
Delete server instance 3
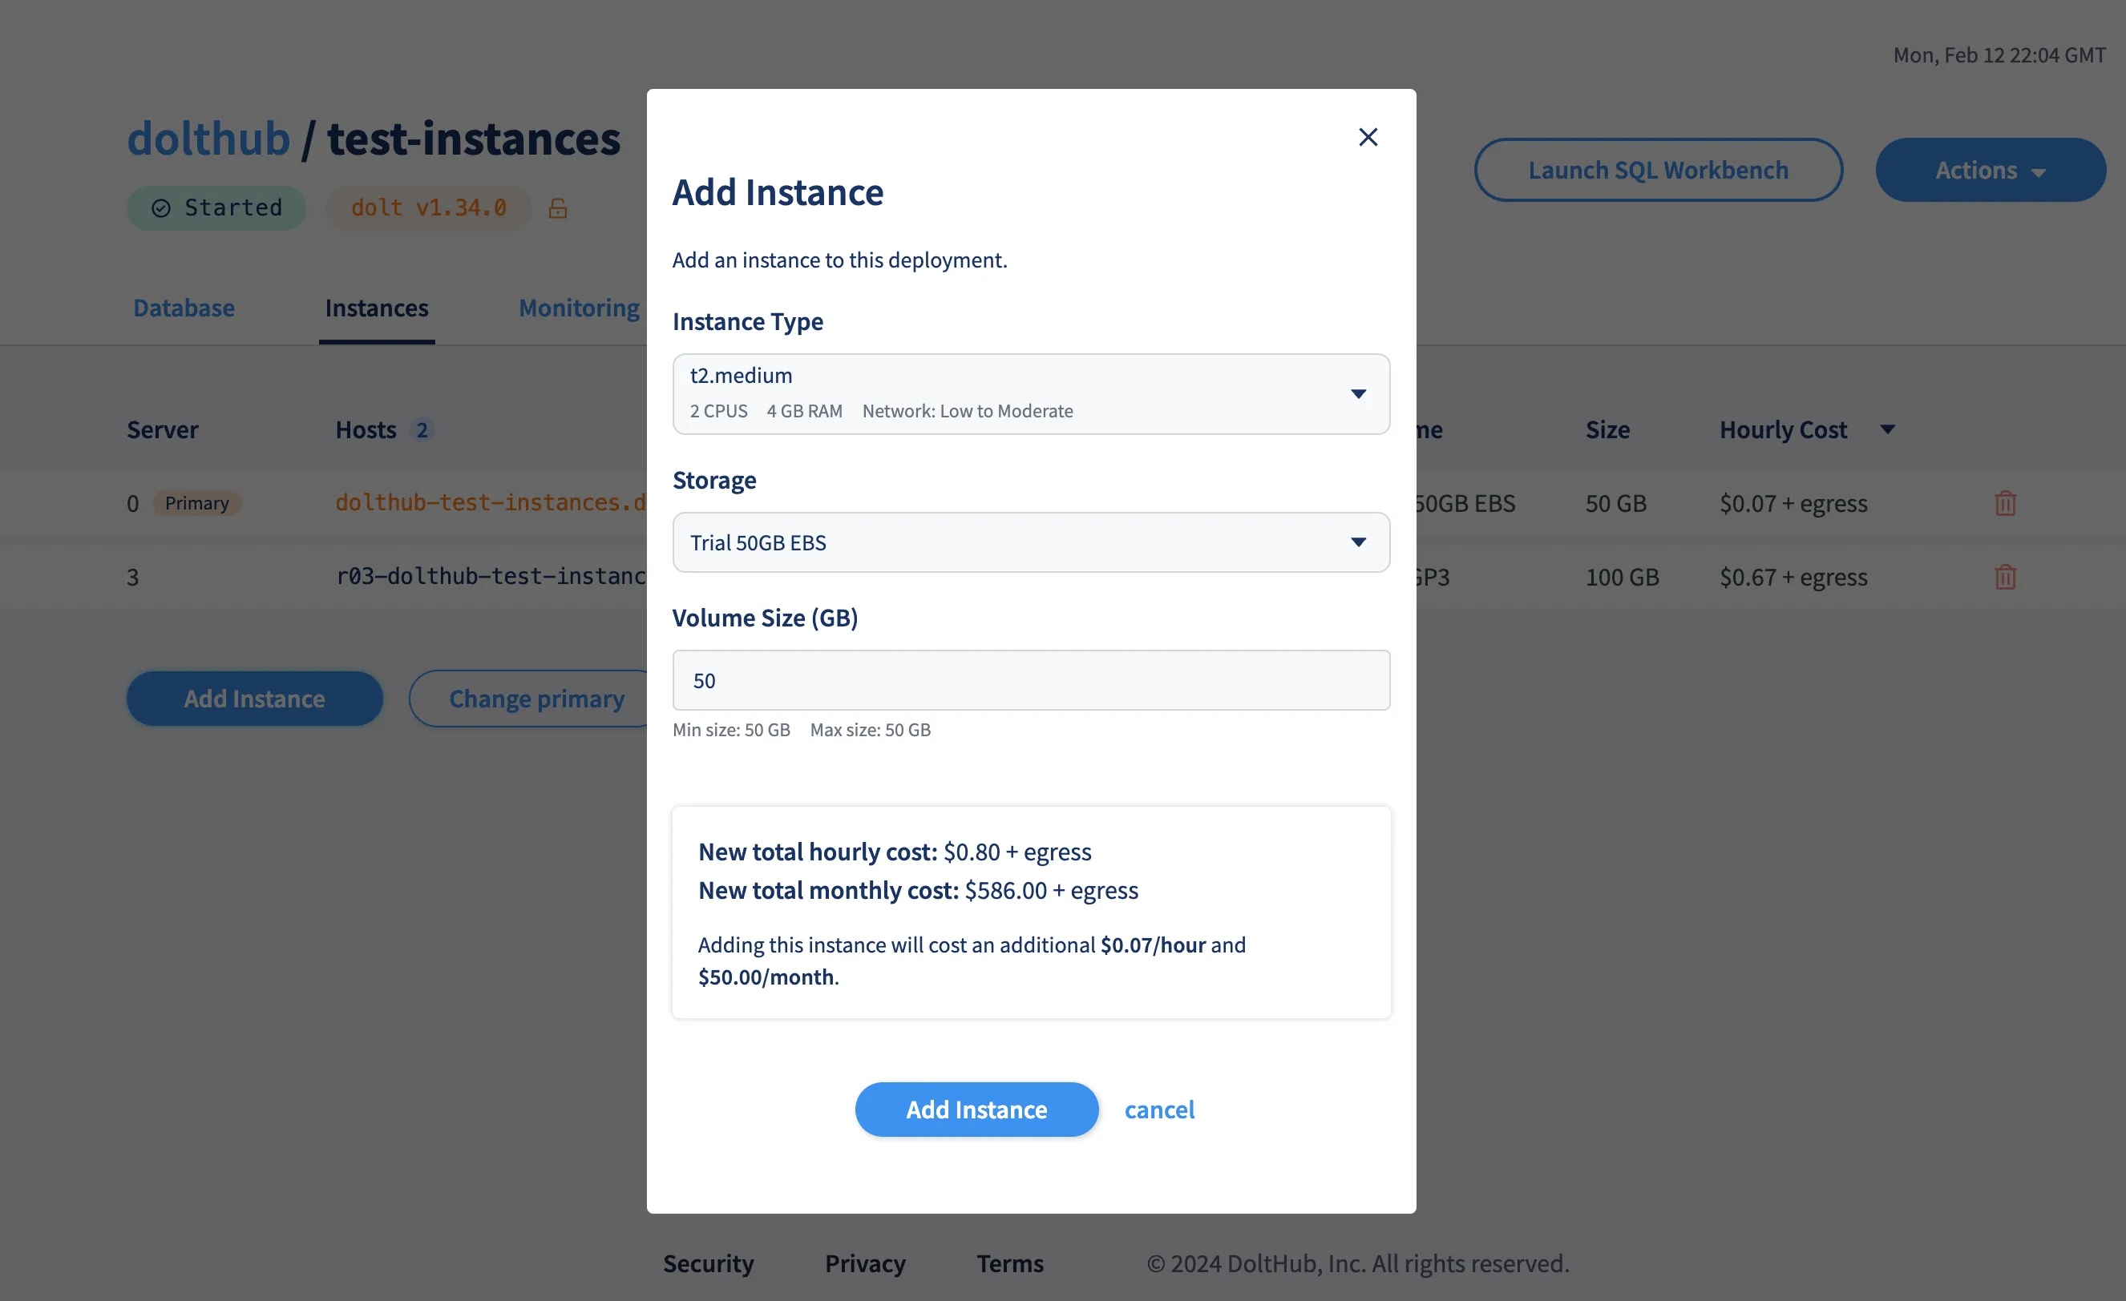2004,577
